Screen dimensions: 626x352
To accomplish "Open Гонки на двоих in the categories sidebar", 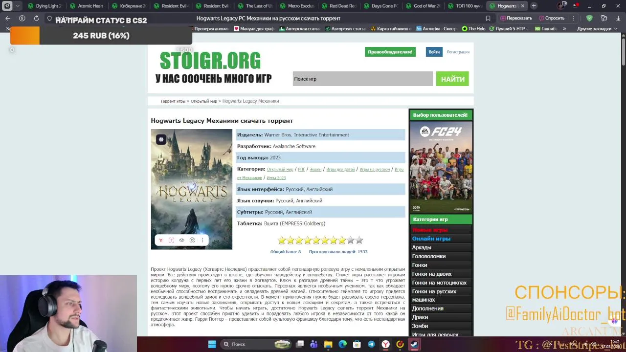I will pos(432,274).
